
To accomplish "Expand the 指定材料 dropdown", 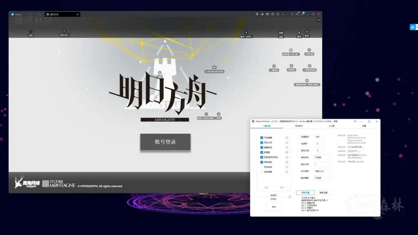I will pos(322,157).
